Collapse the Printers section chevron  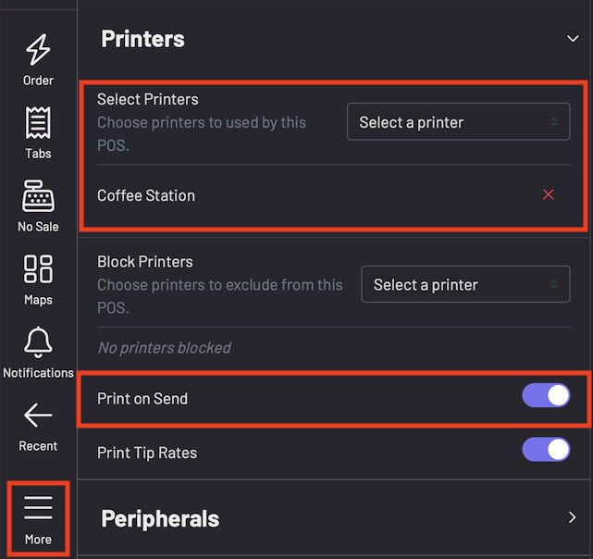click(x=572, y=38)
